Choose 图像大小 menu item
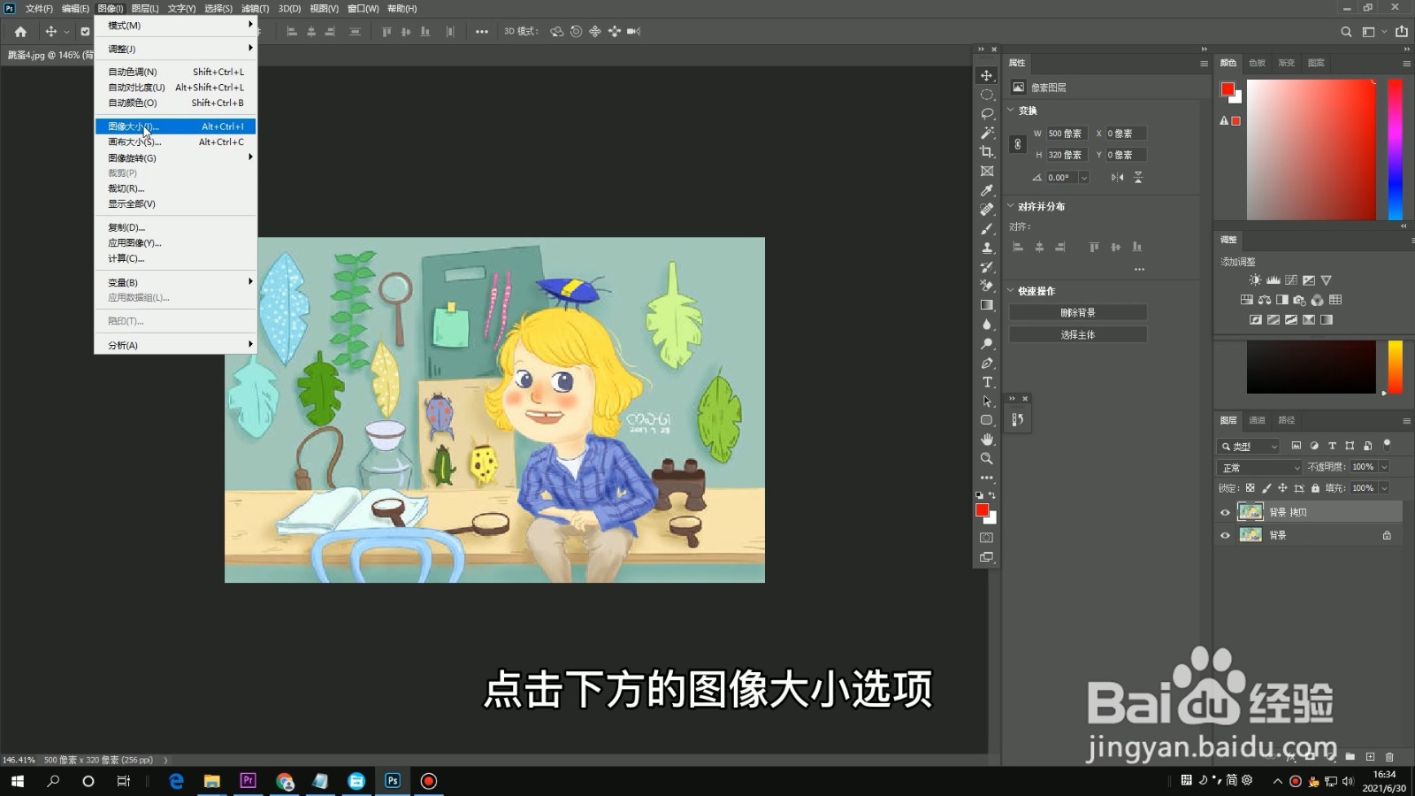This screenshot has height=796, width=1415. coord(175,126)
